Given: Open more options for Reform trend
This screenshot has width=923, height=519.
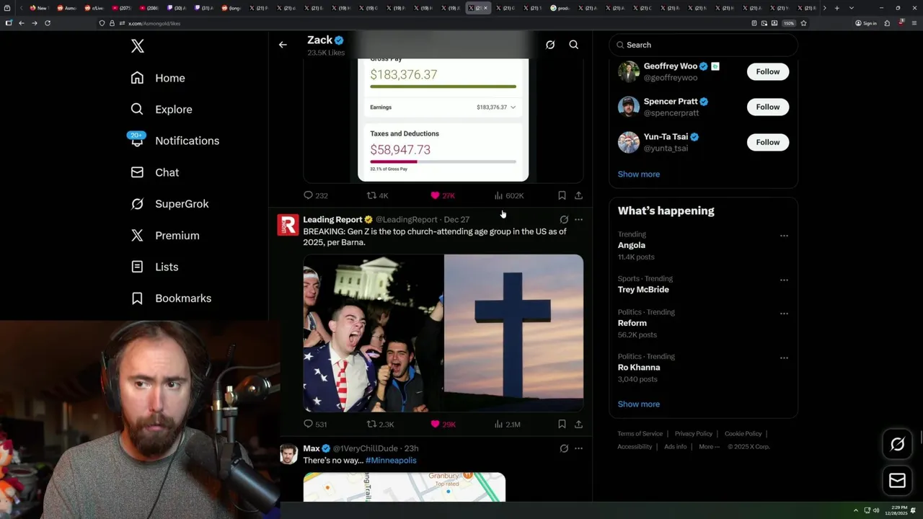Looking at the screenshot, I should (x=784, y=314).
